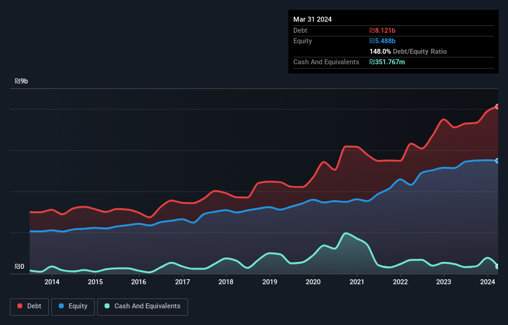
Task: Select the blue Equity endpoint marker
Action: [497, 161]
